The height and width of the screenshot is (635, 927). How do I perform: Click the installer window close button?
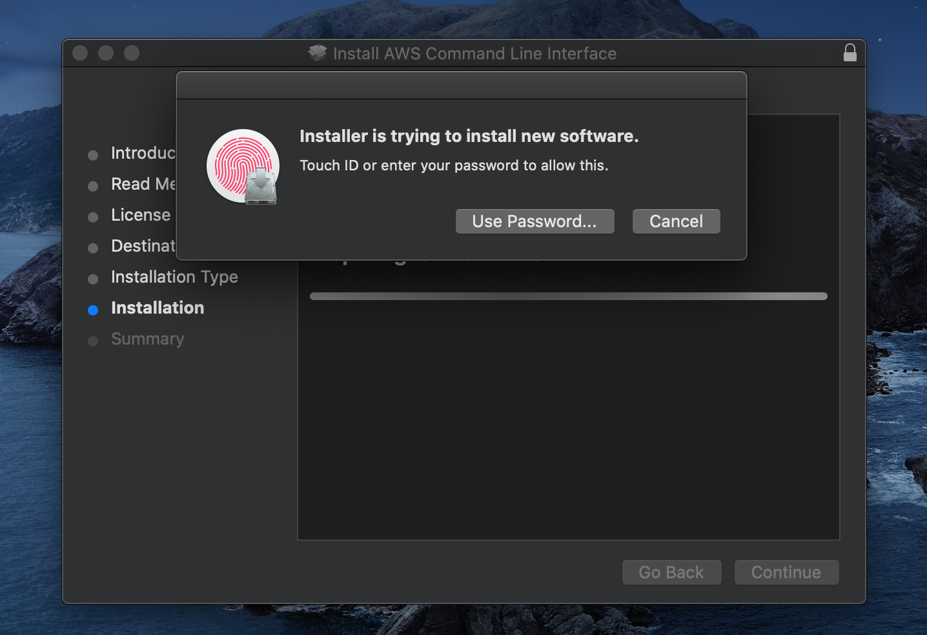click(x=80, y=53)
